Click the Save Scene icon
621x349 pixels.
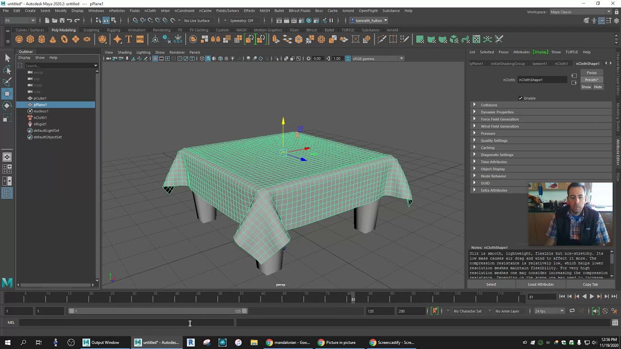[x=62, y=20]
